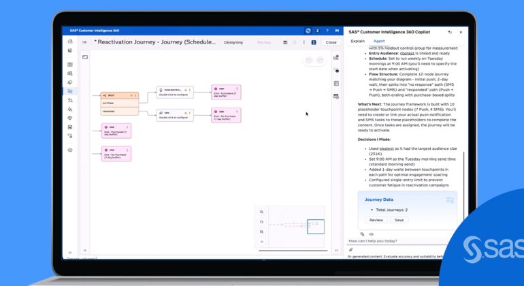
Task: Click the refresh icon beside the save icon
Action: click(295, 42)
